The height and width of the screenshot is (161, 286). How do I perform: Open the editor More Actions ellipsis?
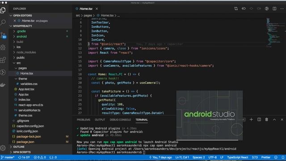[x=282, y=8]
